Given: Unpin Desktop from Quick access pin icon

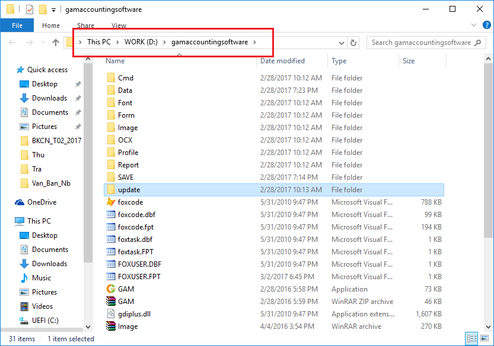Looking at the screenshot, I should pyautogui.click(x=78, y=84).
